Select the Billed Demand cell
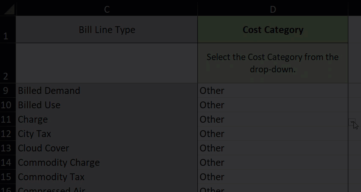This screenshot has width=361, height=192. click(x=107, y=91)
